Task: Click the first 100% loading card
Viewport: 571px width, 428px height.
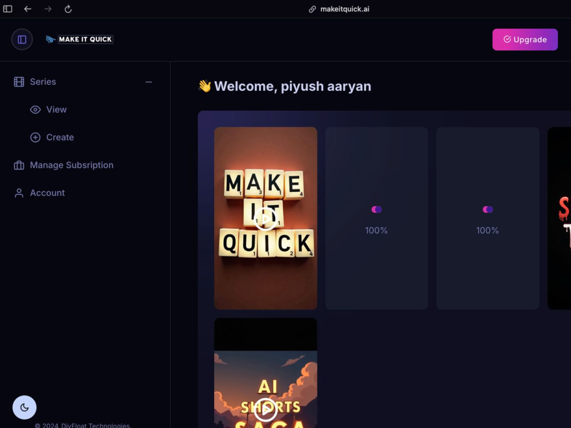Action: (376, 219)
